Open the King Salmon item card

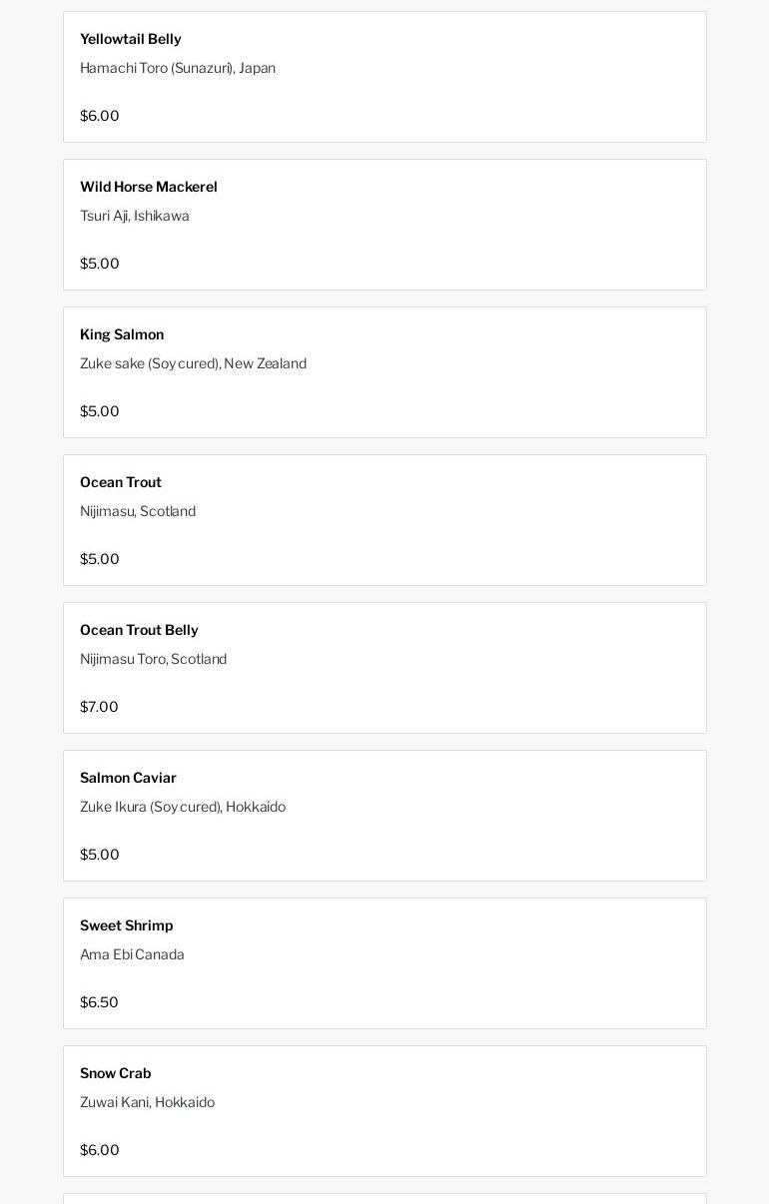click(384, 372)
